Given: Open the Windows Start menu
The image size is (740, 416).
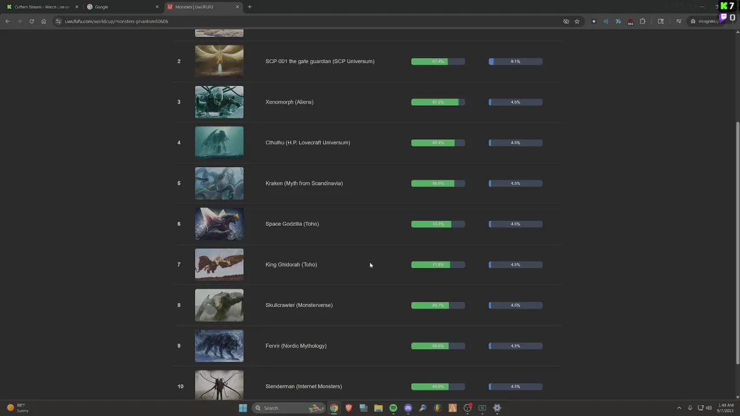Looking at the screenshot, I should (x=243, y=408).
